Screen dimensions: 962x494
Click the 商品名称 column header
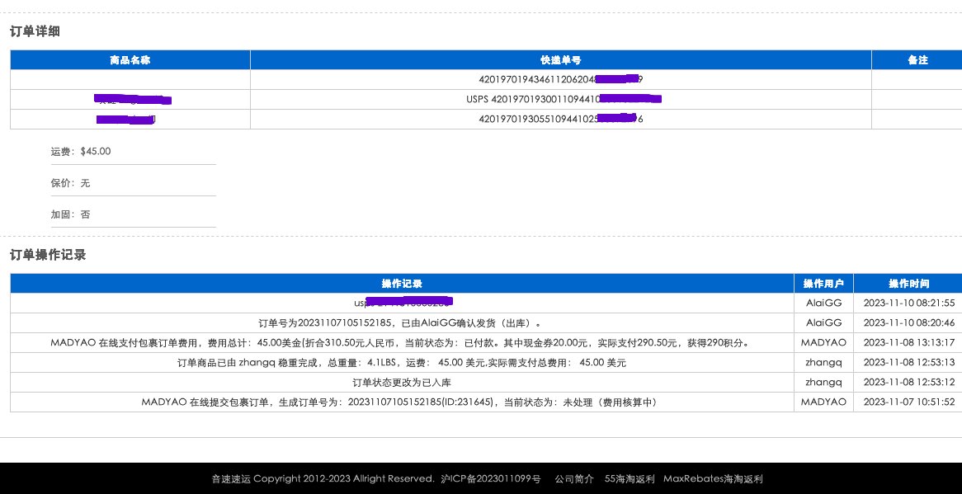[130, 60]
